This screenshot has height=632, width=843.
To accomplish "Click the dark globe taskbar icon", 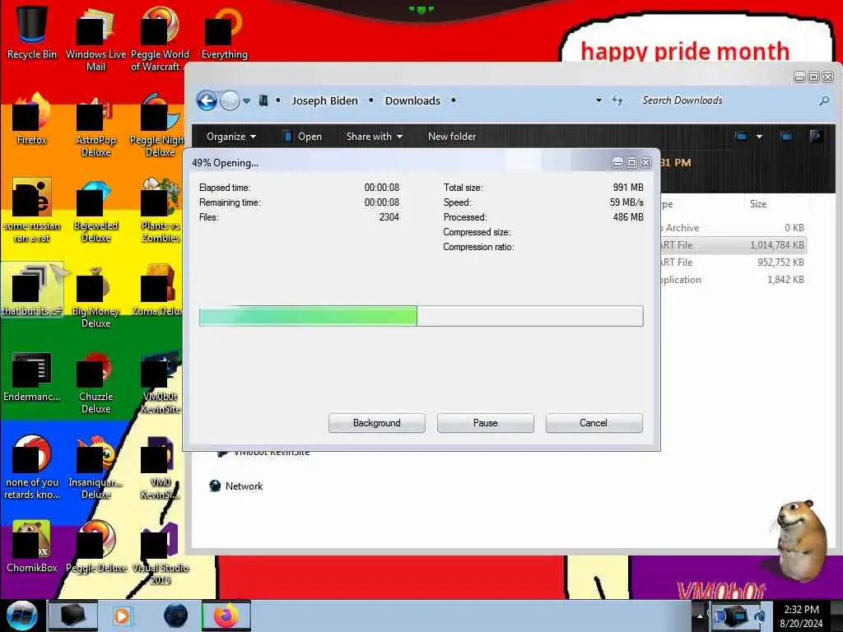I will 176,616.
